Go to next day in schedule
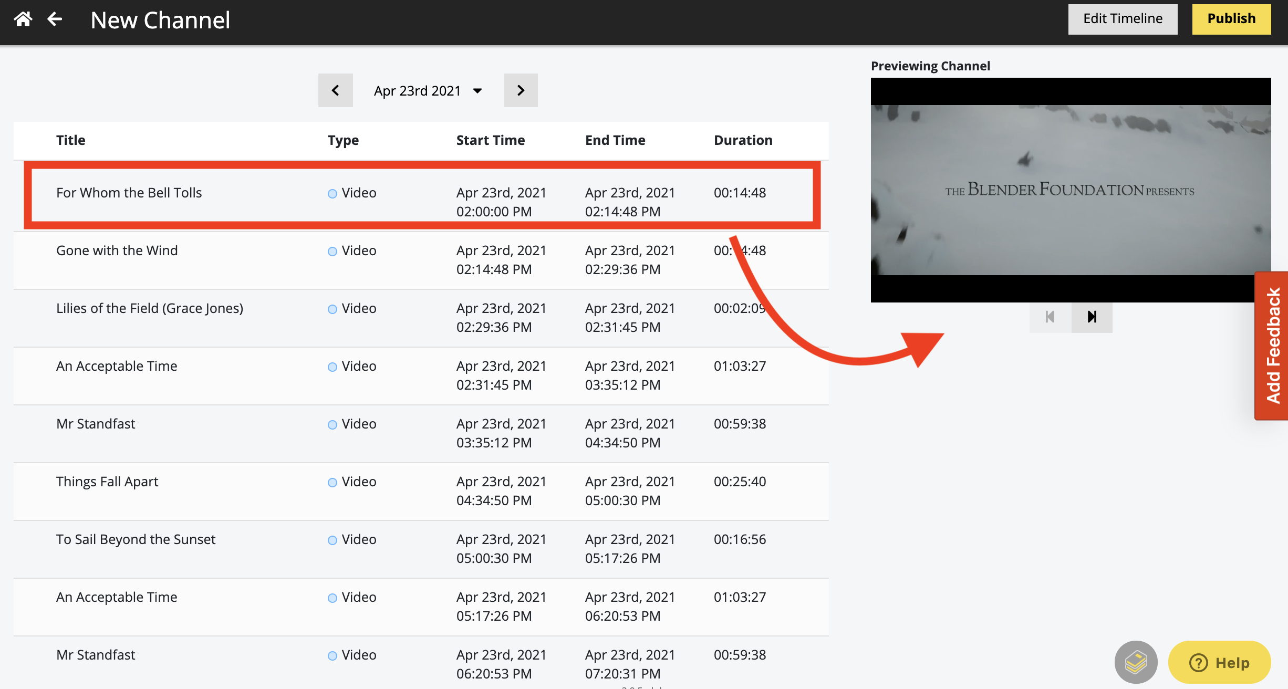 pos(521,90)
